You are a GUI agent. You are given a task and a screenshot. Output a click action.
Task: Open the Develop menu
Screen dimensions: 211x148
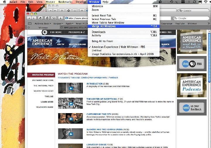[81, 2]
